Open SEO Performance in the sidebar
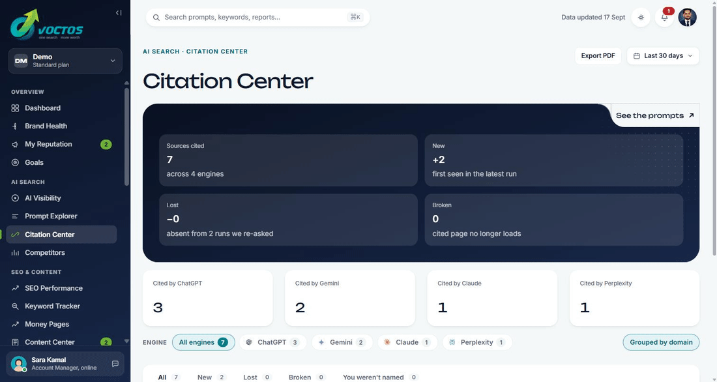 coord(61,288)
